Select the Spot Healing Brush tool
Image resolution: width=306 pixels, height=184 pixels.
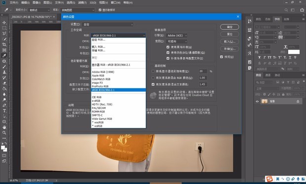(4, 61)
